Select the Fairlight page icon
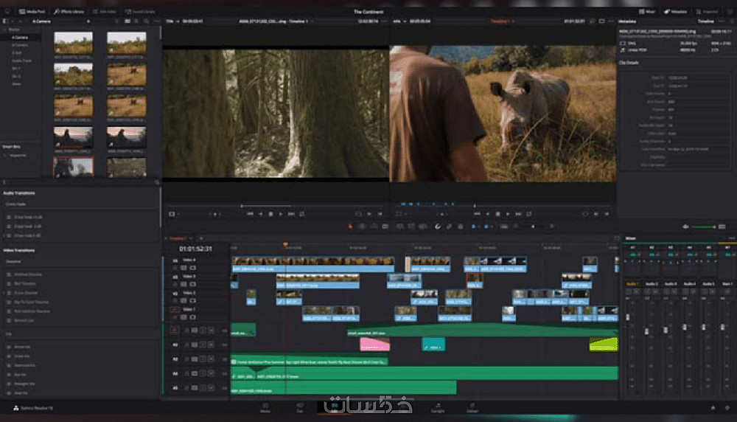Image resolution: width=737 pixels, height=422 pixels. [x=437, y=407]
